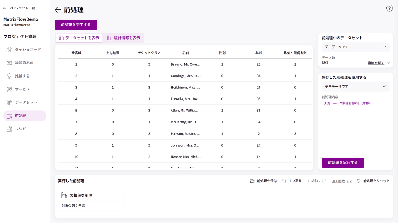Open the 保存した前処理を使用する dropdown
The height and width of the screenshot is (223, 398).
[x=355, y=86]
